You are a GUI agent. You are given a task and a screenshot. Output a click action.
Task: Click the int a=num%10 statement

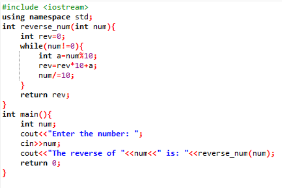point(68,56)
